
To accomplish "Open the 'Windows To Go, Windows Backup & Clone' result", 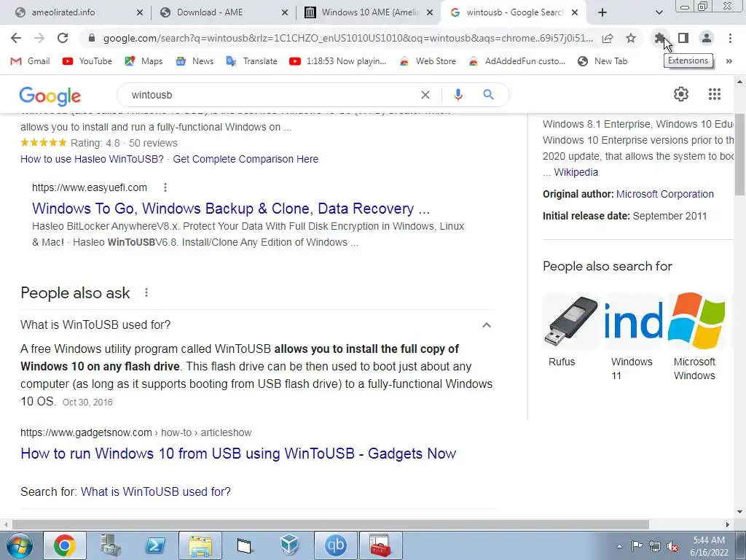I will click(231, 209).
